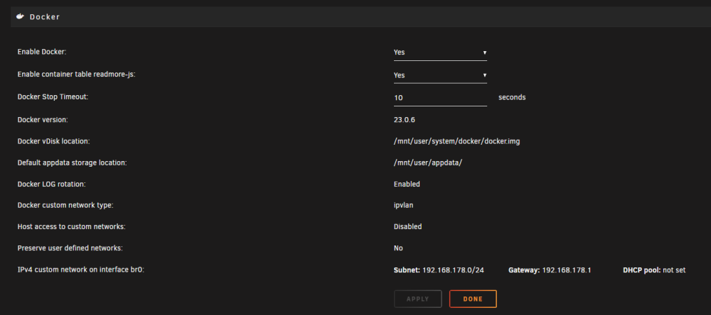
Task: Click the 'Docker version:' label
Action: click(43, 120)
